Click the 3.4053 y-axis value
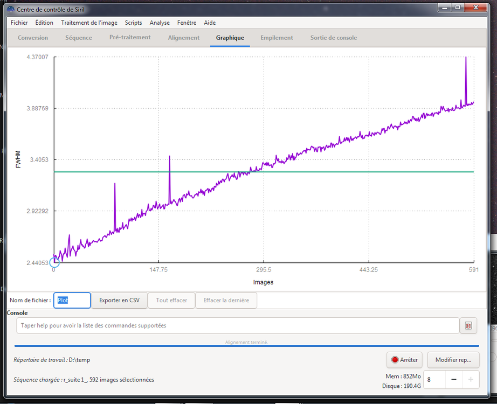The height and width of the screenshot is (404, 497). 39,159
